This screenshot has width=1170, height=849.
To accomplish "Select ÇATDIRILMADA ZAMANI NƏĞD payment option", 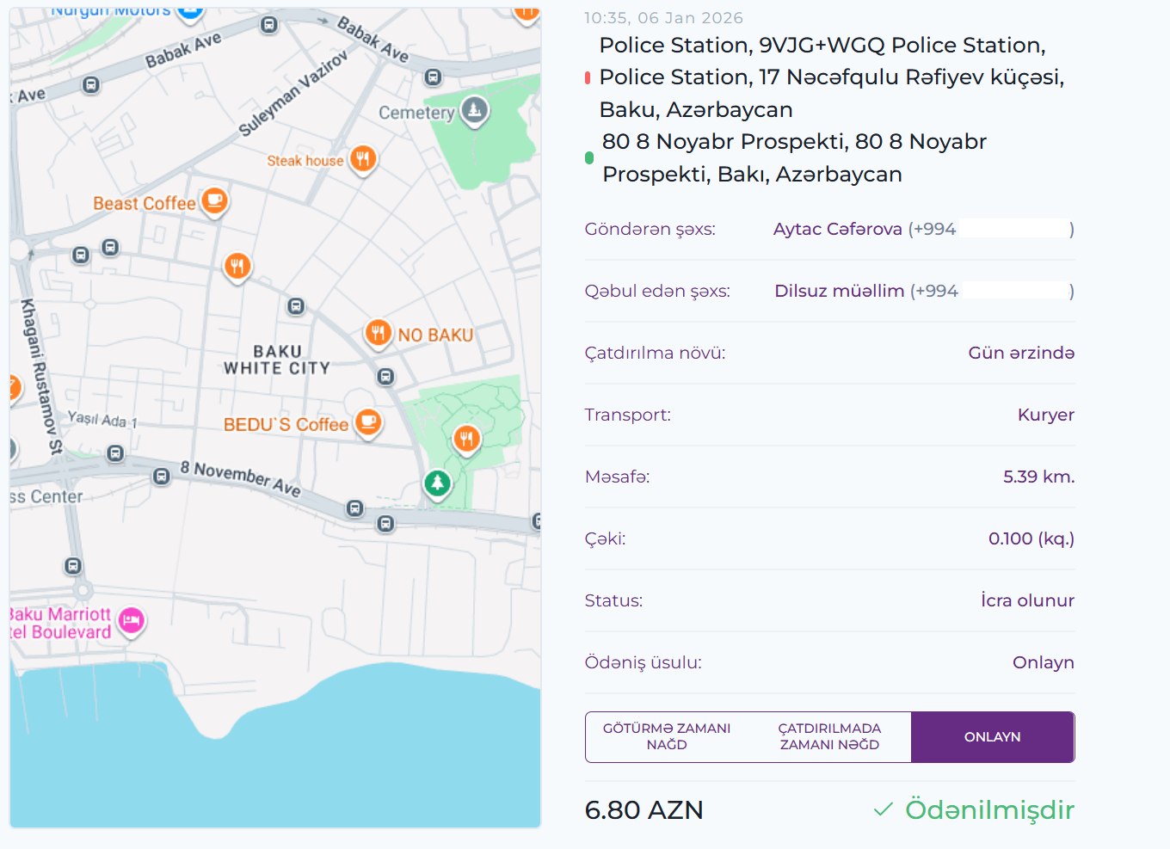I will [829, 737].
